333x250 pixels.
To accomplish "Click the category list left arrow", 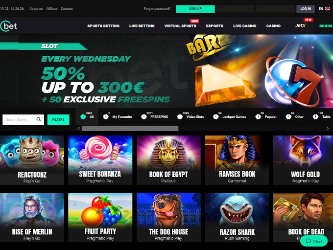I will point(79,128).
